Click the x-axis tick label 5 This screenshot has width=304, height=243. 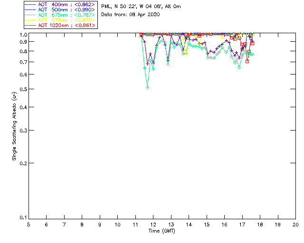coord(28,224)
